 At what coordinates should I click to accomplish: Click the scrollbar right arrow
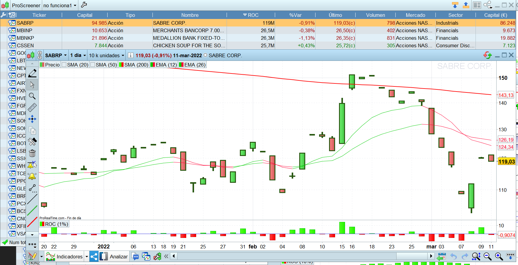tap(431, 256)
